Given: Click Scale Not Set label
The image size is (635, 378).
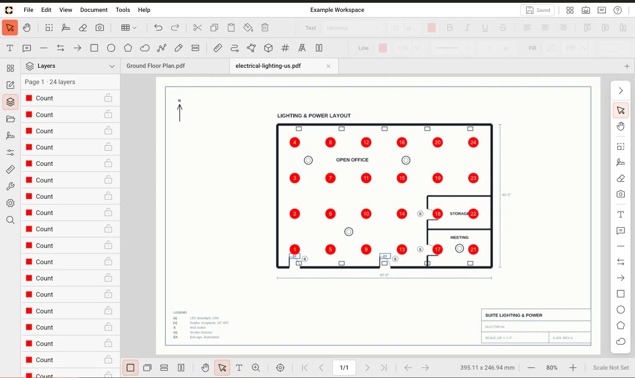Looking at the screenshot, I should point(611,368).
